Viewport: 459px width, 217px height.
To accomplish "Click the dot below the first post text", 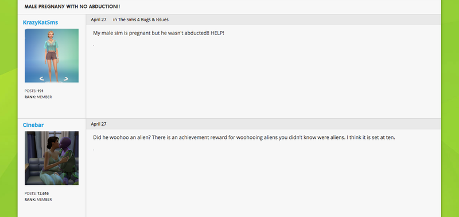I will pos(94,45).
